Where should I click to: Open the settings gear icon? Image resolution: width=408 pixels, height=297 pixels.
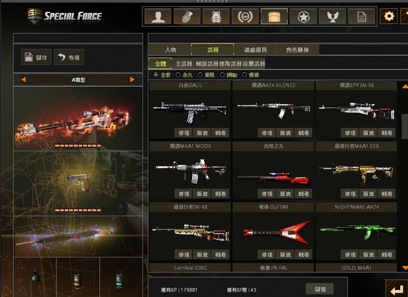click(389, 16)
